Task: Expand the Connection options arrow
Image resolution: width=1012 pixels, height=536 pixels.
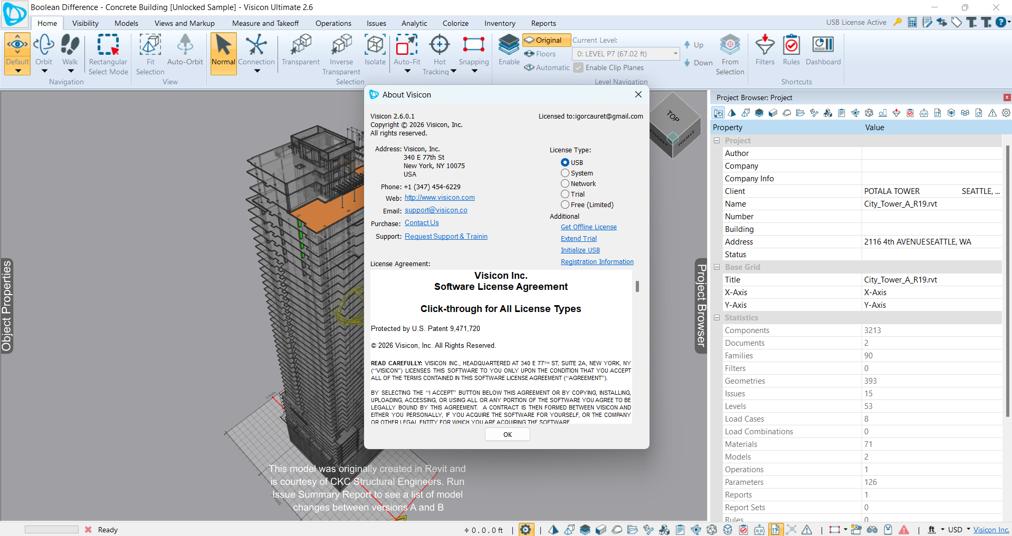Action: (x=257, y=71)
